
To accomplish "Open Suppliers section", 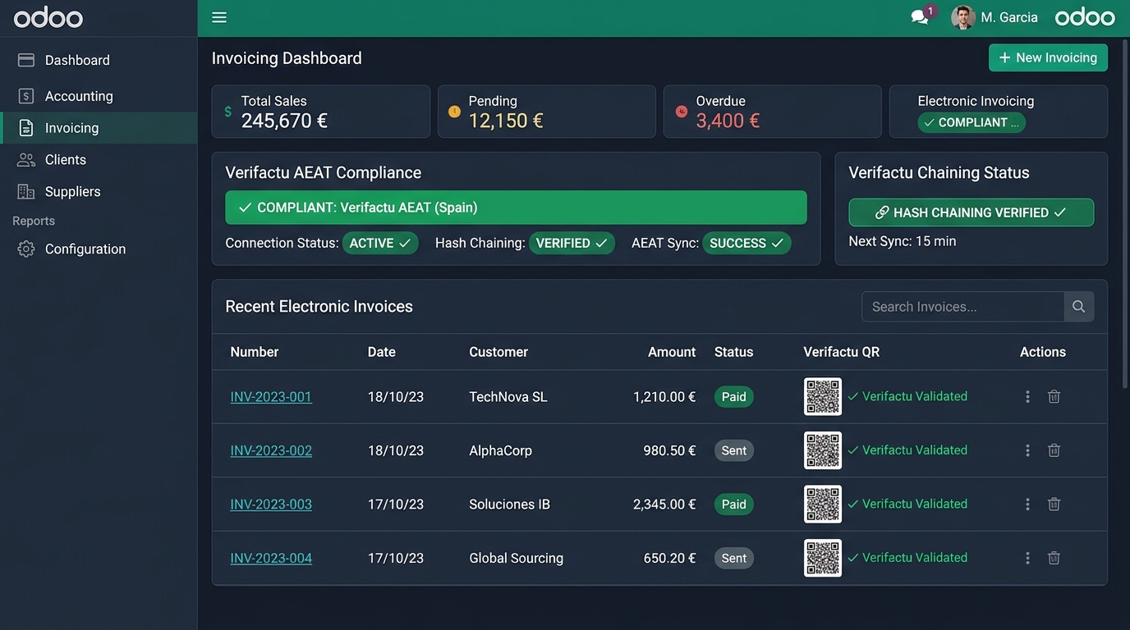I will pyautogui.click(x=99, y=192).
